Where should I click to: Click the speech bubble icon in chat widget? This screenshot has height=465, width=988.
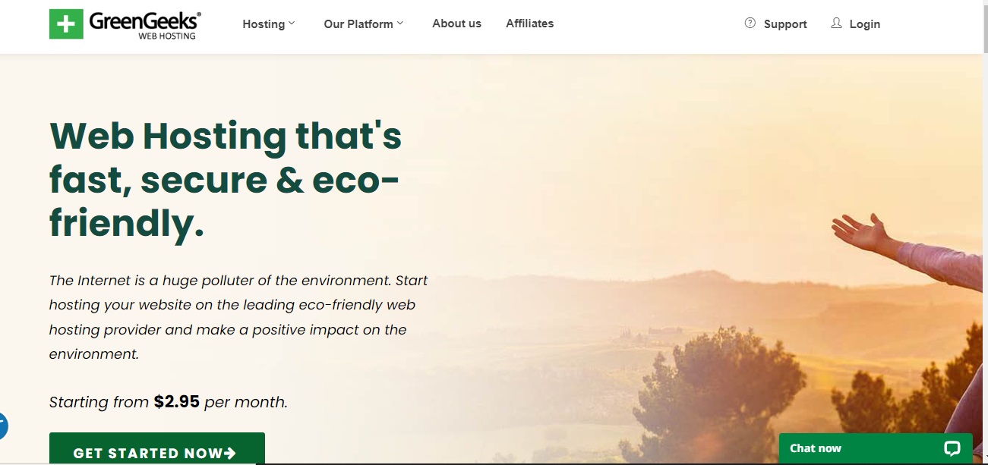coord(952,448)
